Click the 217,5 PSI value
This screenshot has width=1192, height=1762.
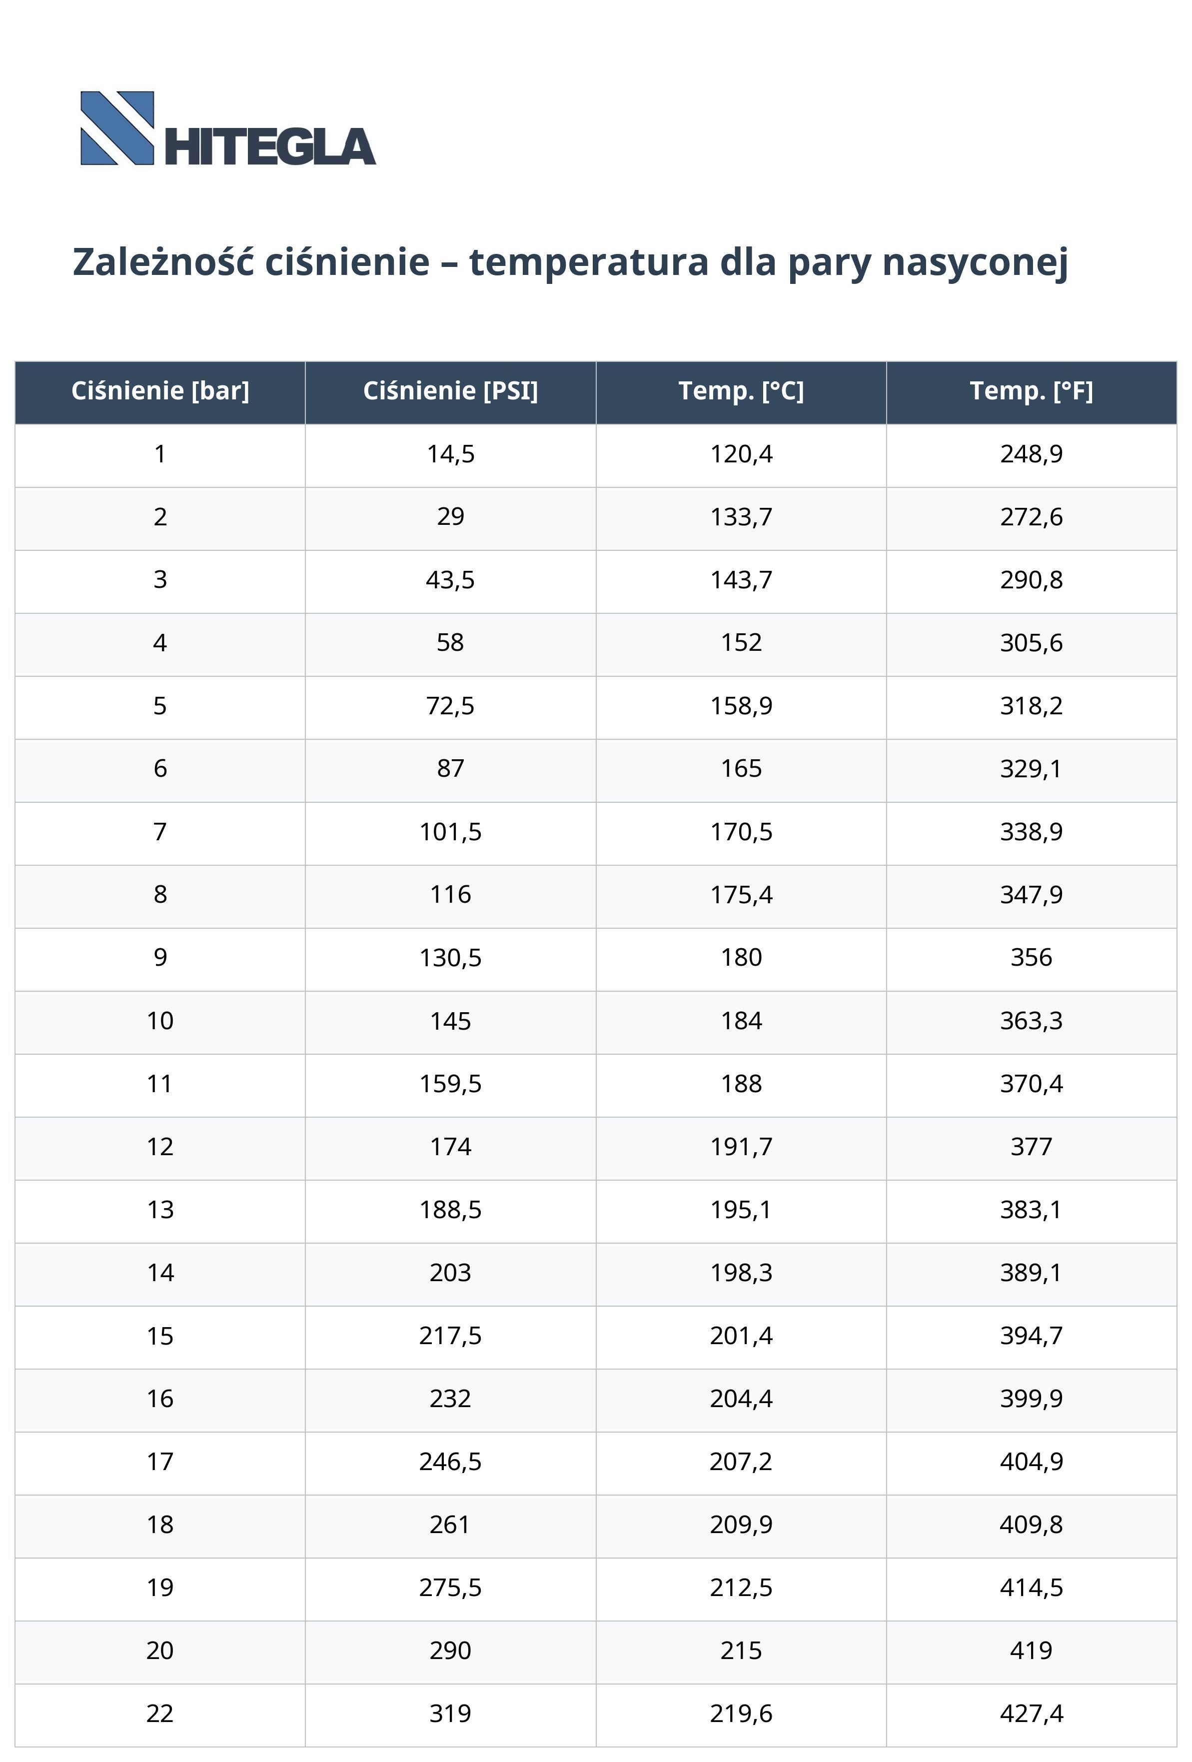450,1335
